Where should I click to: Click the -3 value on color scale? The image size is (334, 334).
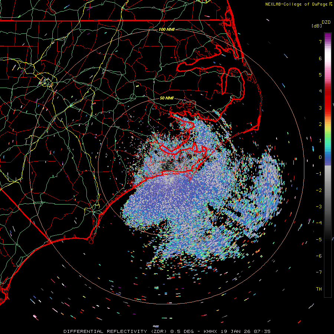319,207
